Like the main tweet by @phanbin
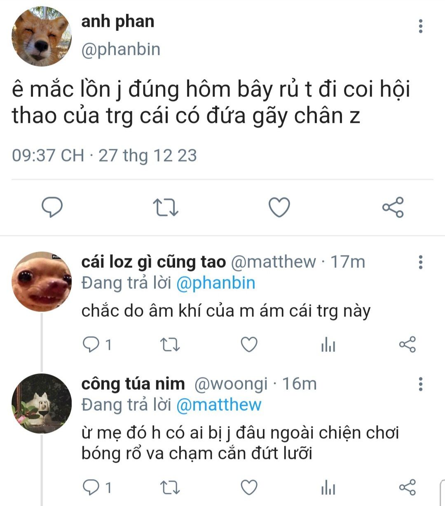 point(279,207)
